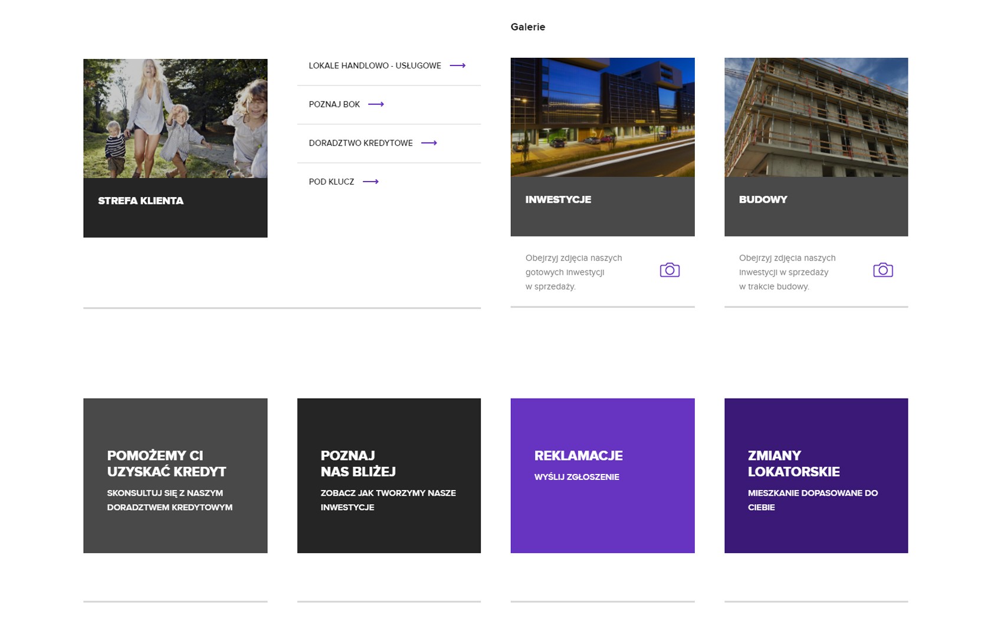Click the camera icon under Budowy
The height and width of the screenshot is (619, 991).
(x=882, y=270)
